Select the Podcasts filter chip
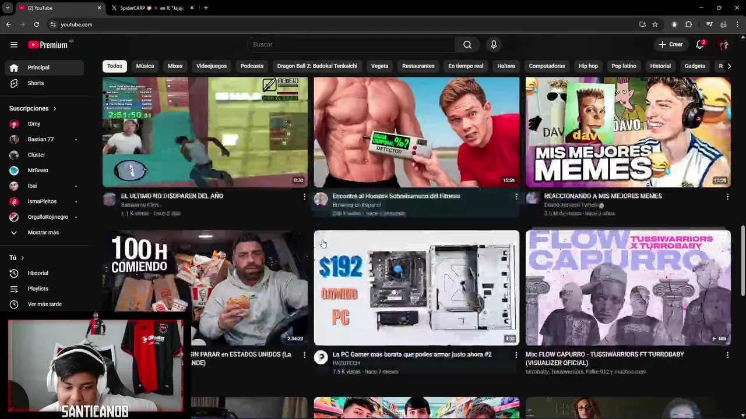This screenshot has height=419, width=746. point(252,66)
